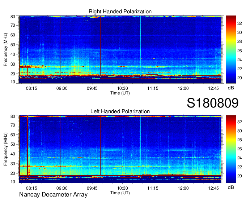Screen dimensions: 246x199
Task: Click the 12:00 time tick on the lower plot
Action: [x=183, y=188]
